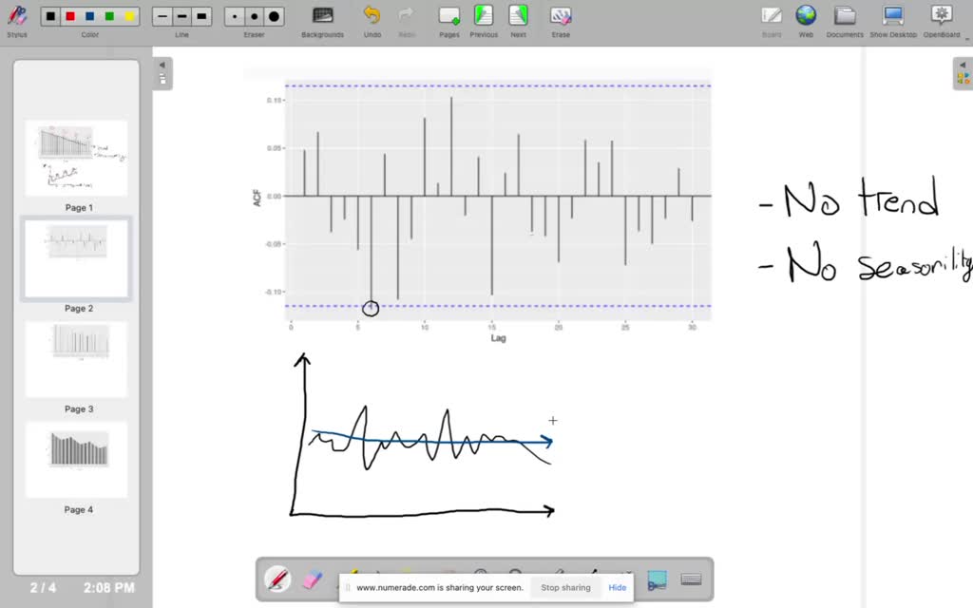This screenshot has height=608, width=973.
Task: Switch to Web browsing mode
Action: (805, 16)
